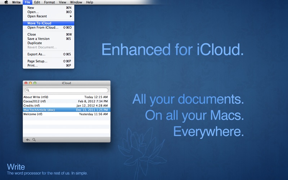Screen dimensions: 288x180
Task: Select the About Write (rtfd) document
Action: pos(67,97)
